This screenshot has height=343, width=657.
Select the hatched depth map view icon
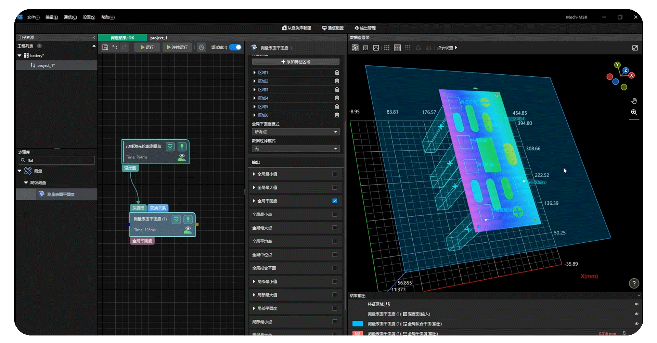(365, 48)
